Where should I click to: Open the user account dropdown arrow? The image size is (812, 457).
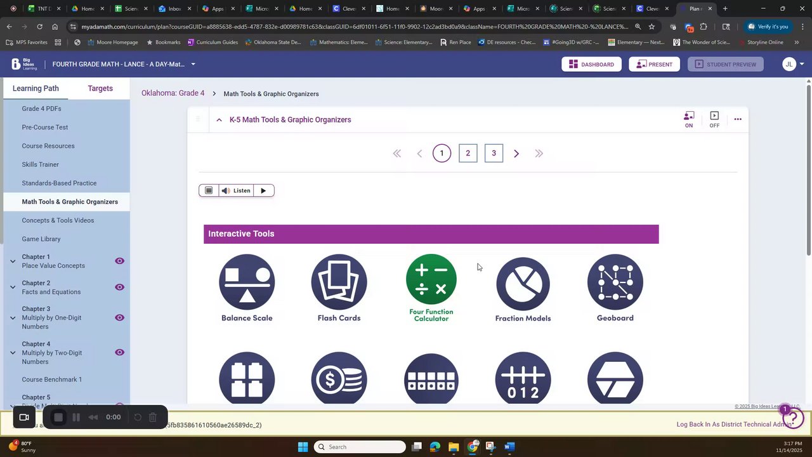802,64
